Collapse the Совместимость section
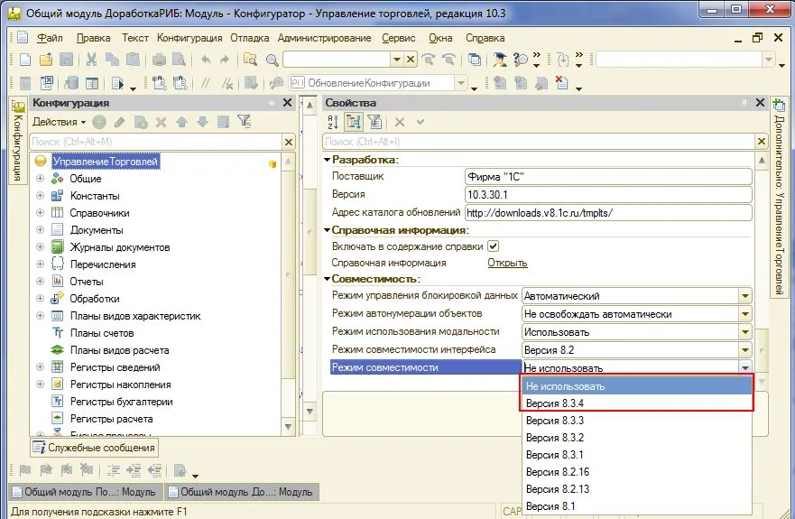Viewport: 795px width, 519px height. coord(327,279)
